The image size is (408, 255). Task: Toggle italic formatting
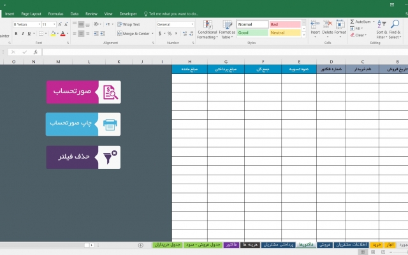click(23, 34)
